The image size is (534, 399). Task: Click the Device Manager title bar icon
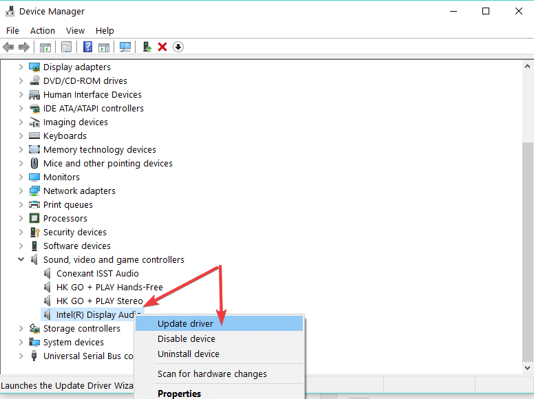coord(10,11)
